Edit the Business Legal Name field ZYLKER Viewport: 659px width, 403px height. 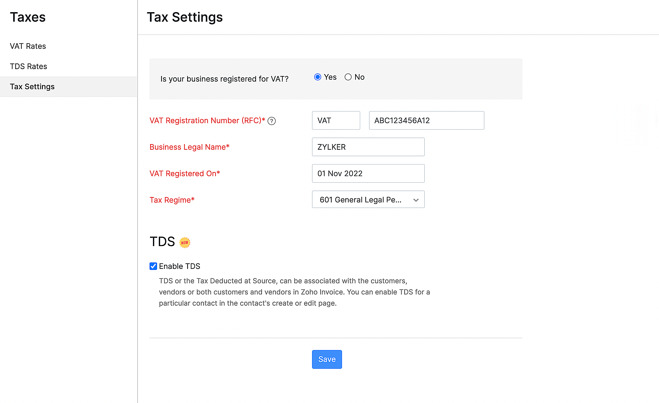click(368, 147)
